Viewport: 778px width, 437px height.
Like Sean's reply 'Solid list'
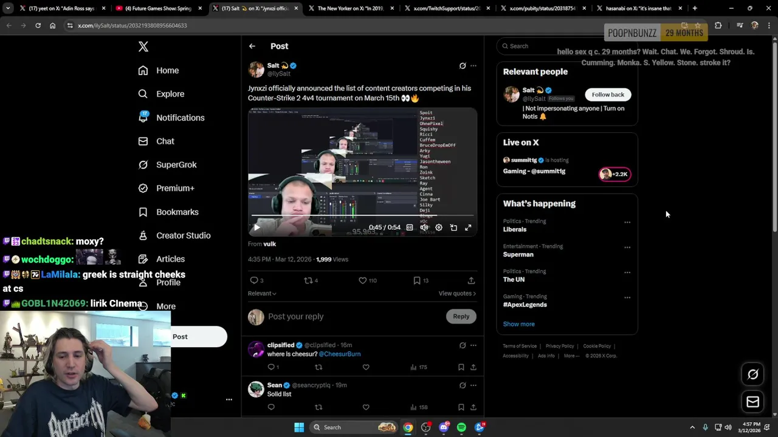tap(366, 407)
